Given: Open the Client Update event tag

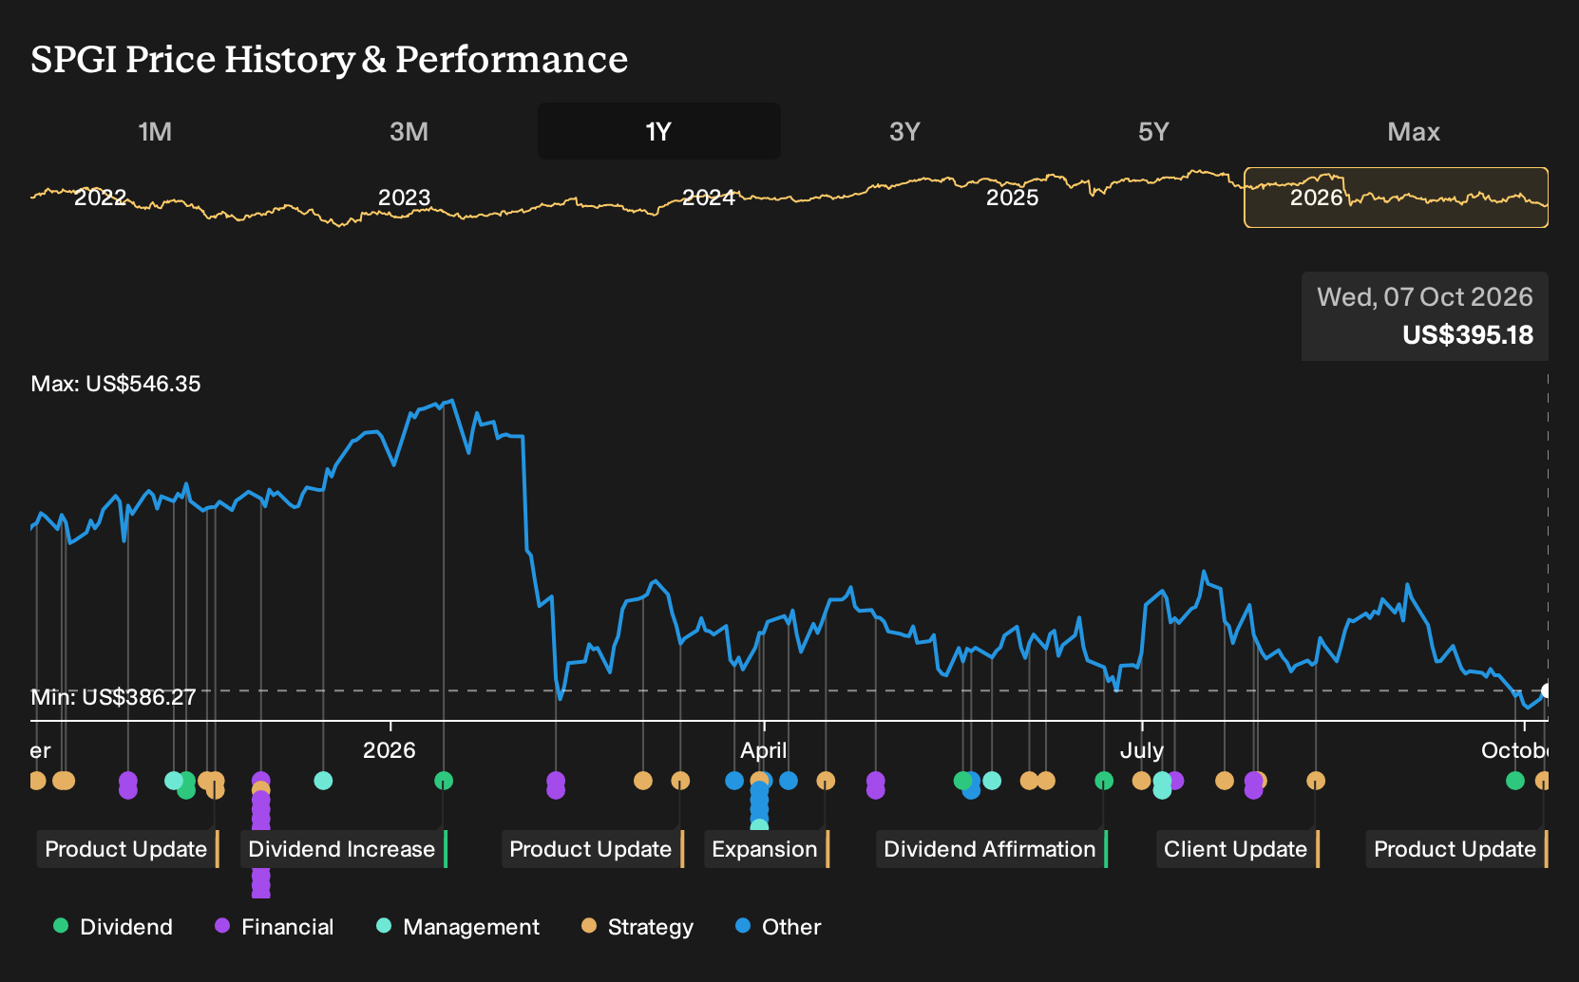Looking at the screenshot, I should click(x=1238, y=849).
